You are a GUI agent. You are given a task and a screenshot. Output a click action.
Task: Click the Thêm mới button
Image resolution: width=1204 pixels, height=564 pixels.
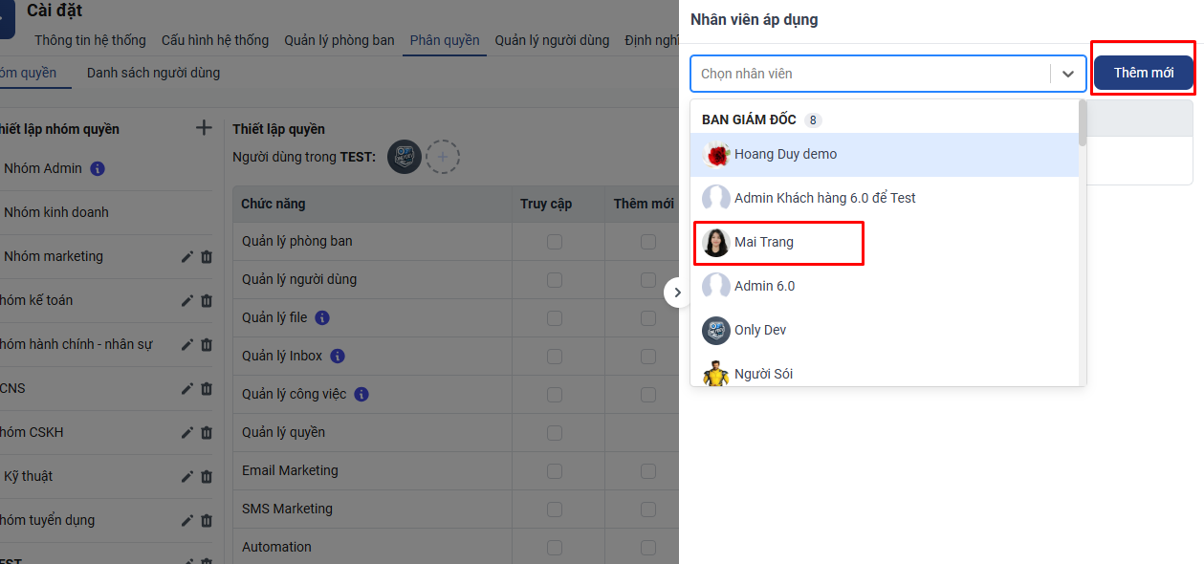coord(1143,73)
